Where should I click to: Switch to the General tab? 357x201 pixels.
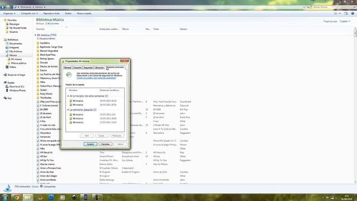click(x=67, y=68)
